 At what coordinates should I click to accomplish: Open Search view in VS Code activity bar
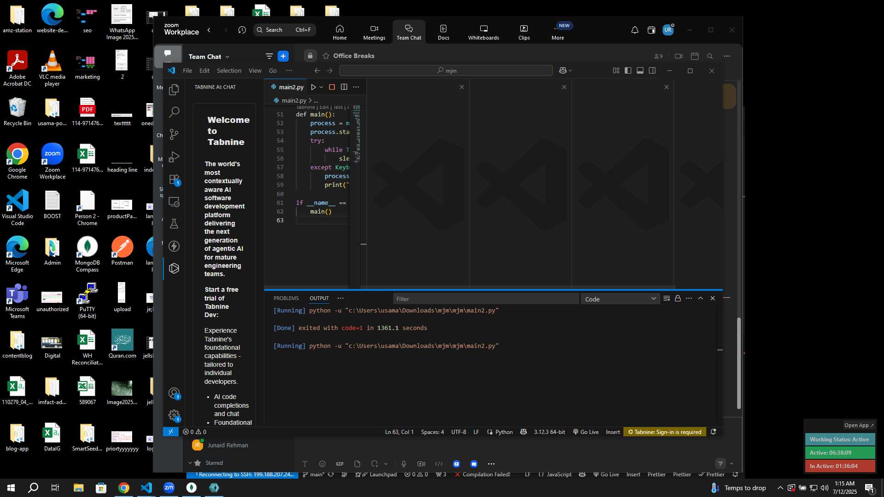point(174,112)
